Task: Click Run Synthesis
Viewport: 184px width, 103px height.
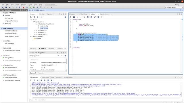Action: [x=9, y=58]
